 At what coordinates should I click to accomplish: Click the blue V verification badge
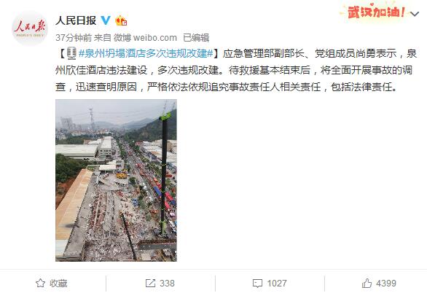pyautogui.click(x=106, y=20)
